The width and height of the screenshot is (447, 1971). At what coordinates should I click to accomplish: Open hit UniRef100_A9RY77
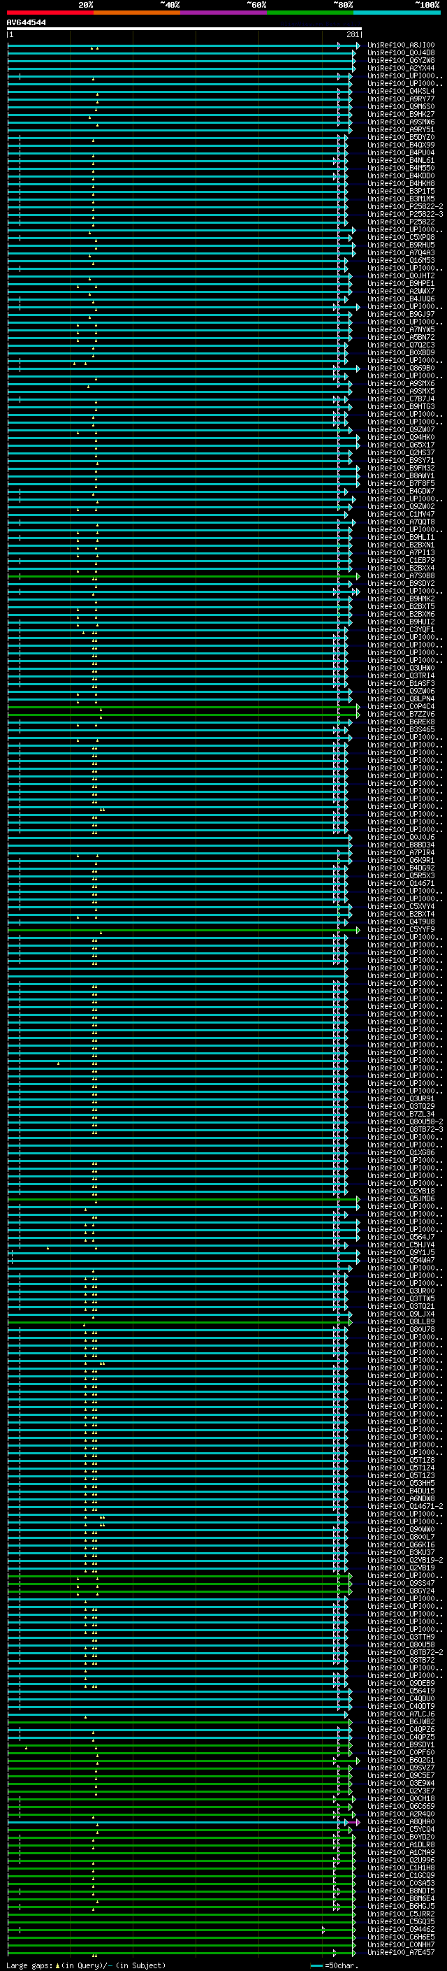[401, 99]
